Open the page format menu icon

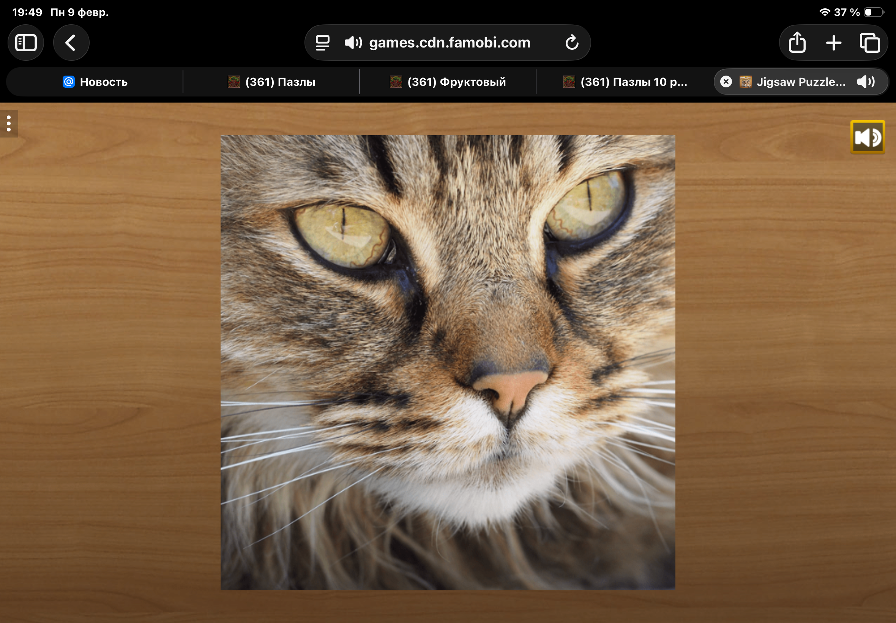point(322,43)
